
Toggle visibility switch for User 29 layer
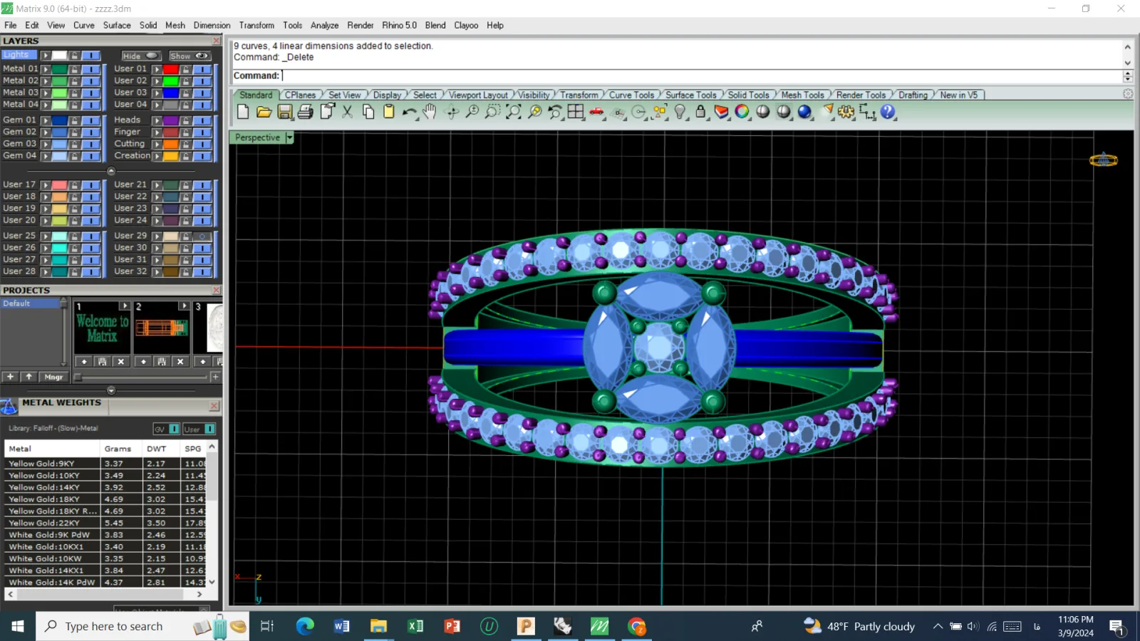coord(202,236)
